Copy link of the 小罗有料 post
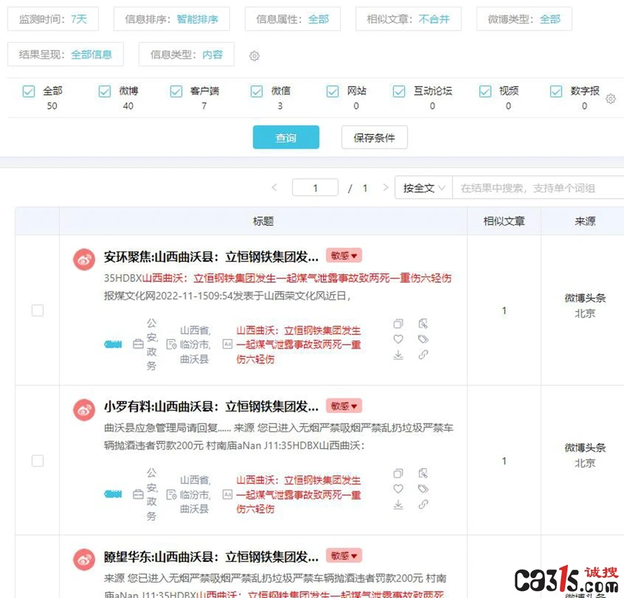The width and height of the screenshot is (624, 598). click(x=423, y=504)
